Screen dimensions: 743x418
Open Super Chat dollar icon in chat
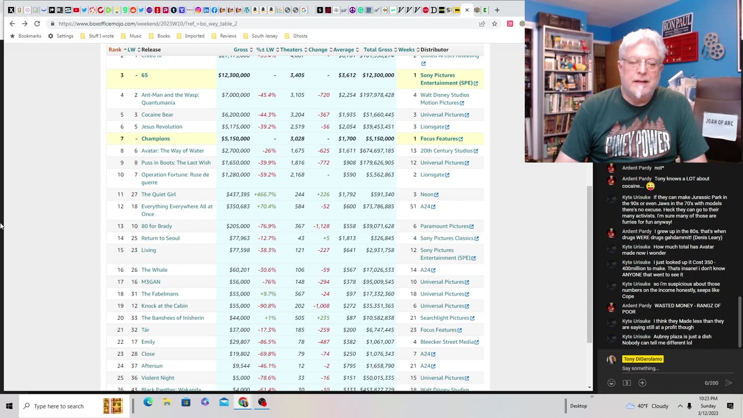point(627,383)
